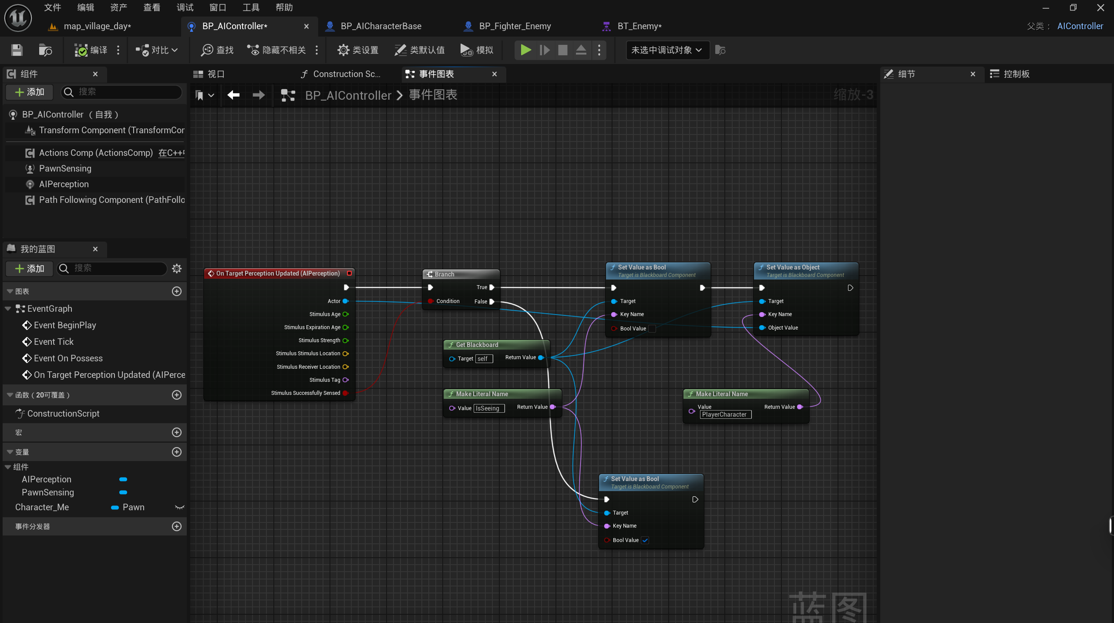Click the AIController parent class link
1114x623 pixels.
point(1080,26)
